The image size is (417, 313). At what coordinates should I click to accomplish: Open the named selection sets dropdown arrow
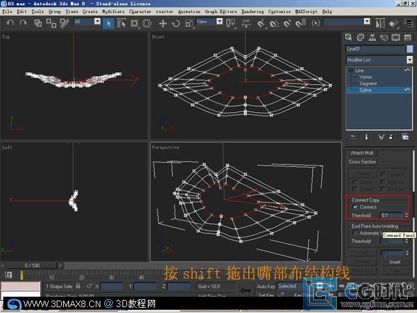click(367, 22)
